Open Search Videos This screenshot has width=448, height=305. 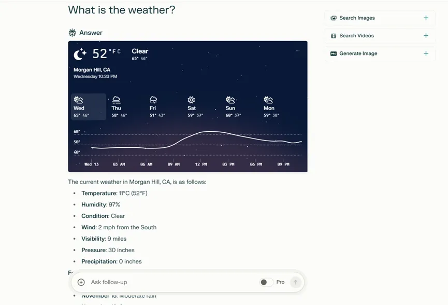(356, 36)
